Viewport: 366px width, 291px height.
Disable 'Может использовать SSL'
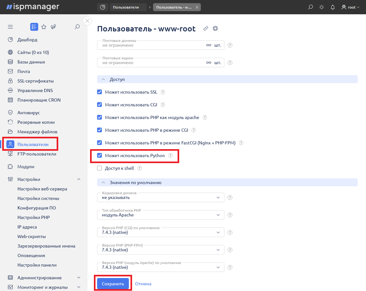(100, 92)
